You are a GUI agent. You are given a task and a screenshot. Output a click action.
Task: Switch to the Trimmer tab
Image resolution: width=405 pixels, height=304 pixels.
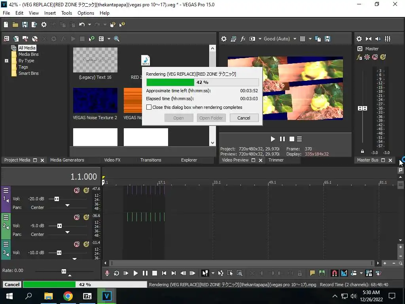pyautogui.click(x=276, y=160)
